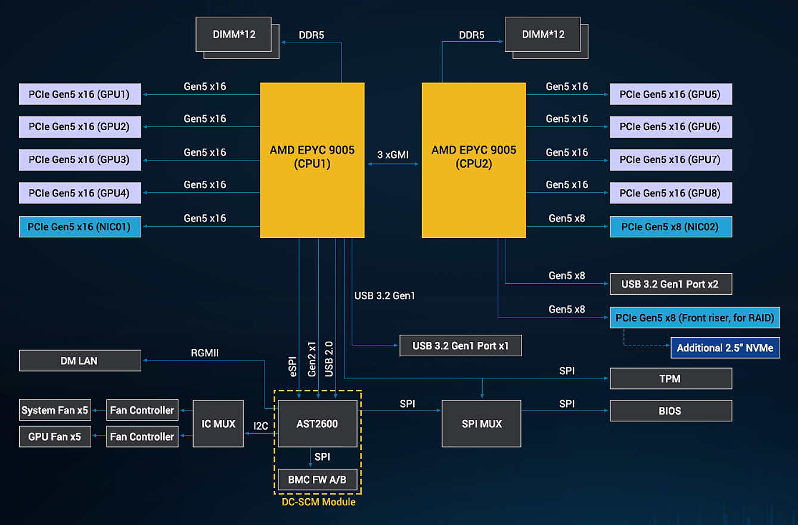
Task: Click the RGMII link label
Action: (x=204, y=353)
